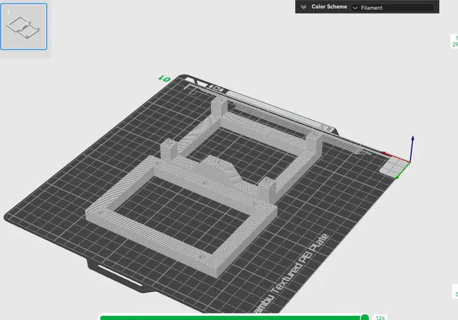Select the front rectangular frame model
The width and height of the screenshot is (458, 320).
pyautogui.click(x=181, y=216)
